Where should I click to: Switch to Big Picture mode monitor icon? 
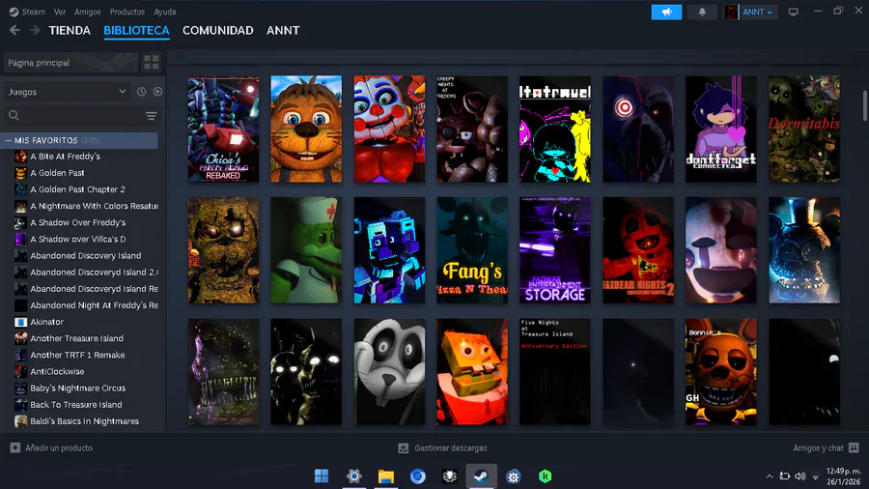(x=793, y=12)
